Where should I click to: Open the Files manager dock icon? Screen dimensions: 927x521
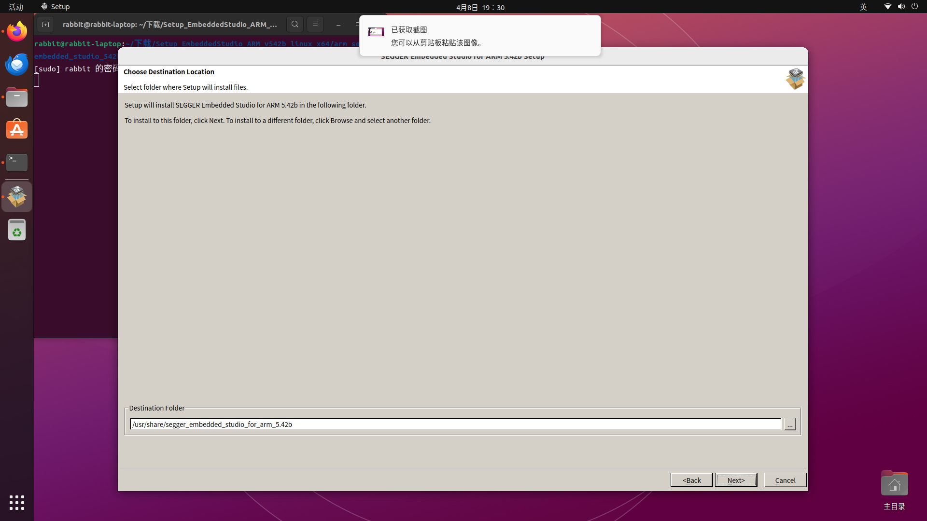[17, 97]
